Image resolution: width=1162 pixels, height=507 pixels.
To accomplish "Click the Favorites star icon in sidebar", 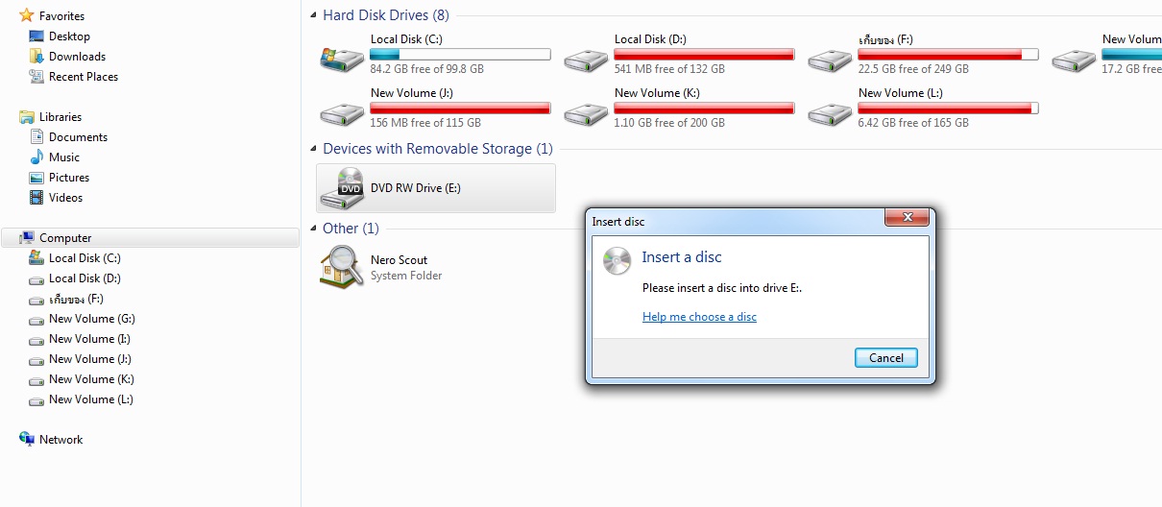I will [27, 15].
